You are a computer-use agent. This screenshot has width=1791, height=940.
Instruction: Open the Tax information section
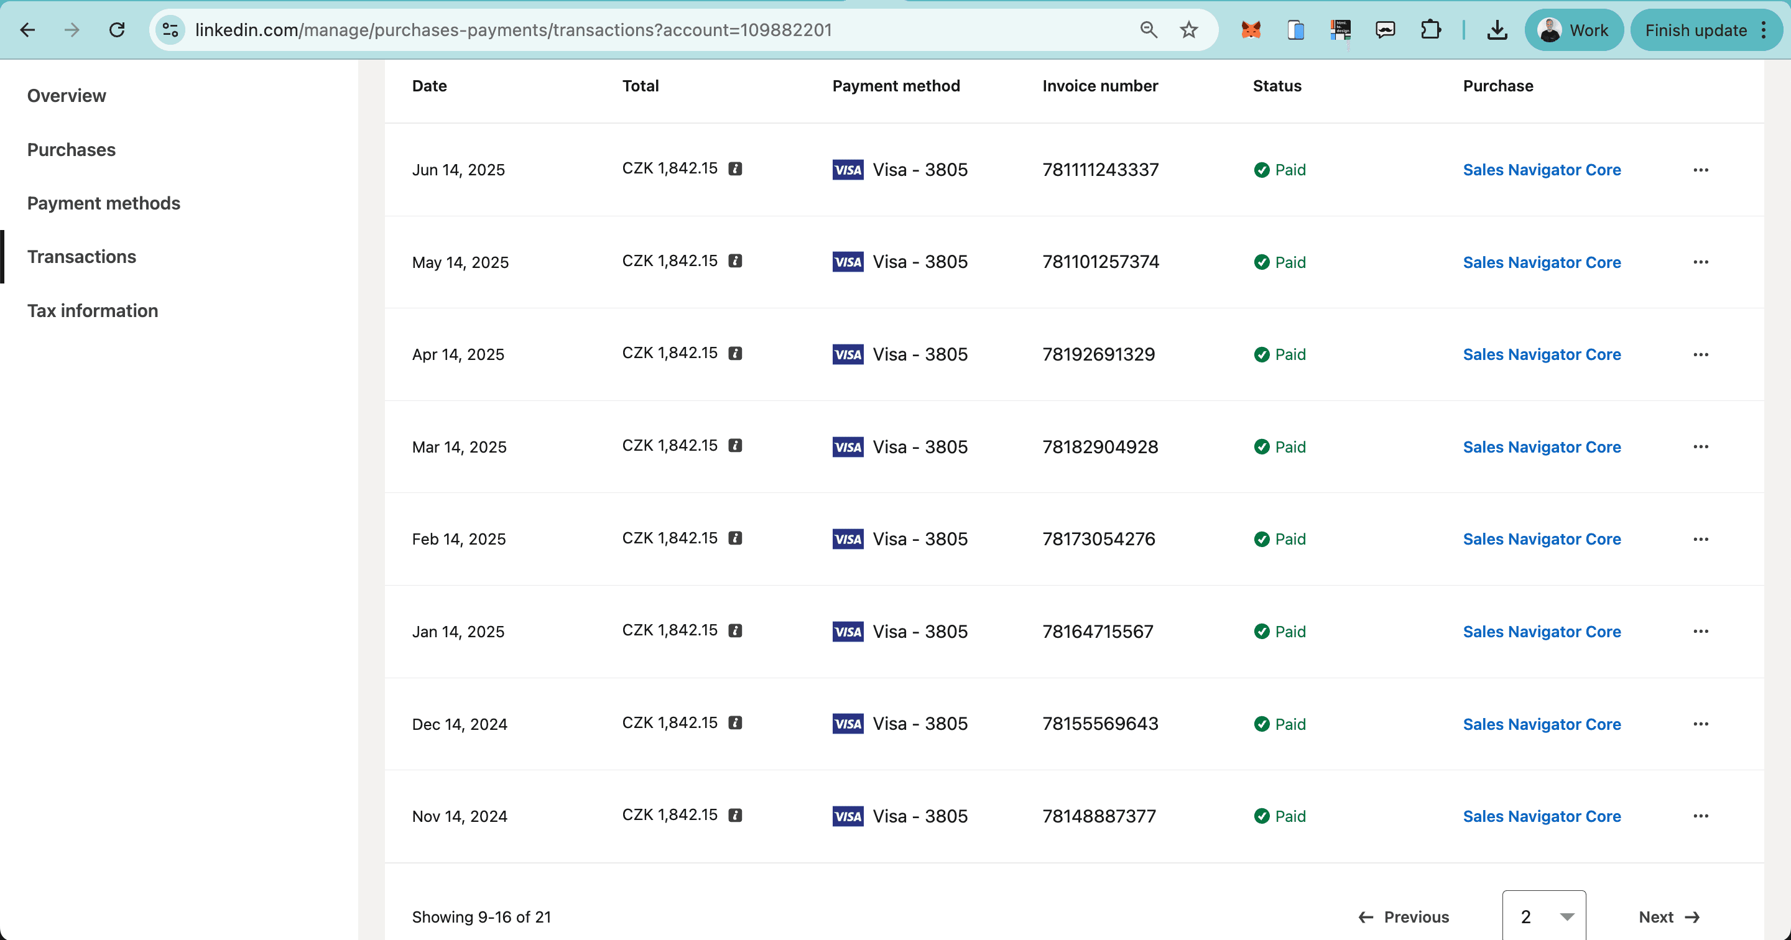pos(93,311)
